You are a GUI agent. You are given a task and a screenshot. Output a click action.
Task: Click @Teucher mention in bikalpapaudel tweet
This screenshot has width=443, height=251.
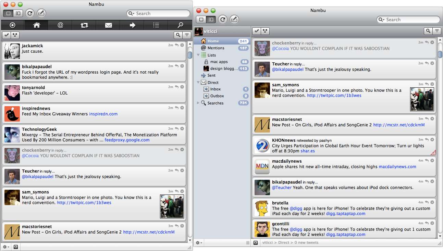282,187
